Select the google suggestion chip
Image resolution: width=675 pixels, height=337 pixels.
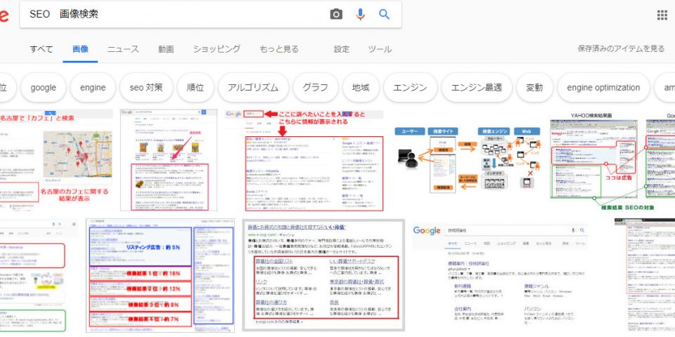coord(43,88)
